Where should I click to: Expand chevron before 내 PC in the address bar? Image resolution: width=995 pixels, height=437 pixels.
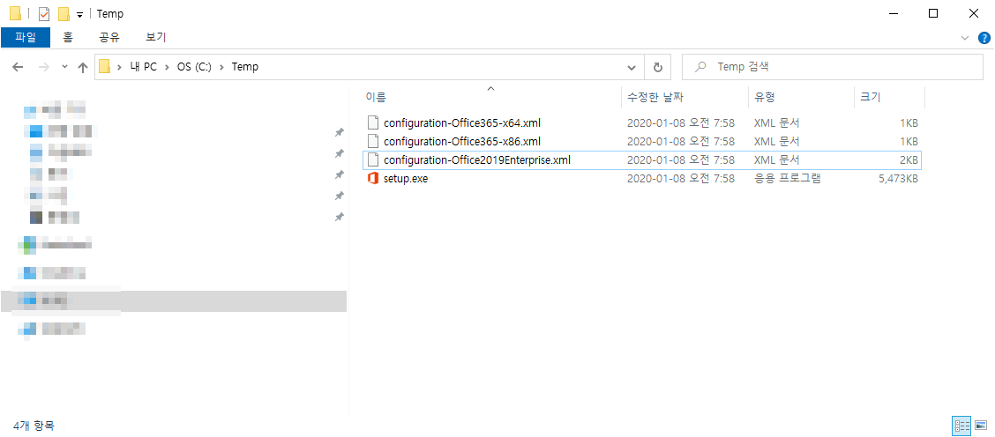pos(119,67)
